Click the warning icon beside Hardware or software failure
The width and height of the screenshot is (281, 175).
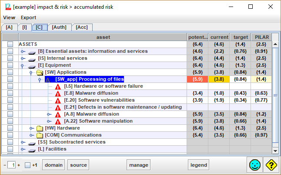click(x=58, y=86)
